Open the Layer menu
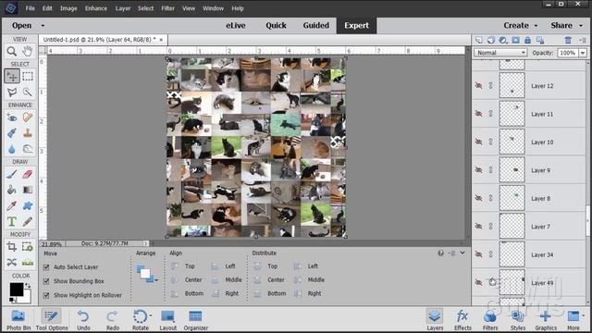This screenshot has width=592, height=333. 123,8
